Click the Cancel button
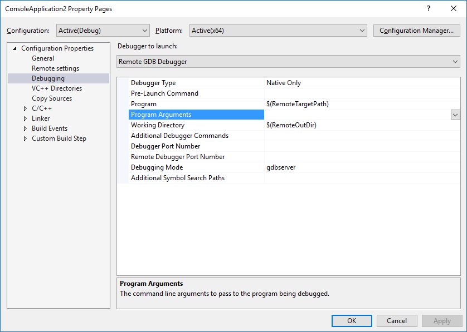The width and height of the screenshot is (467, 332). click(397, 320)
